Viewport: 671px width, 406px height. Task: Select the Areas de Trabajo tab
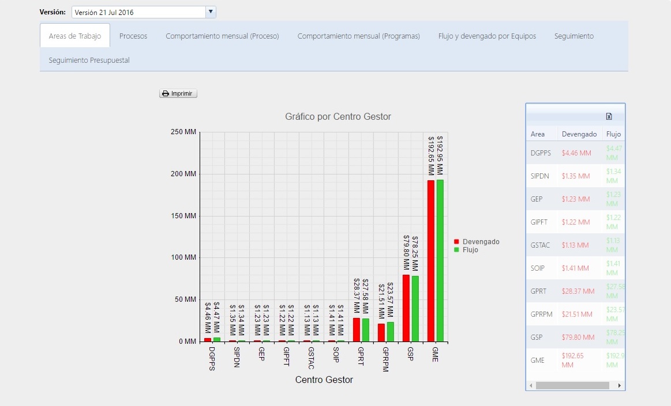point(75,36)
